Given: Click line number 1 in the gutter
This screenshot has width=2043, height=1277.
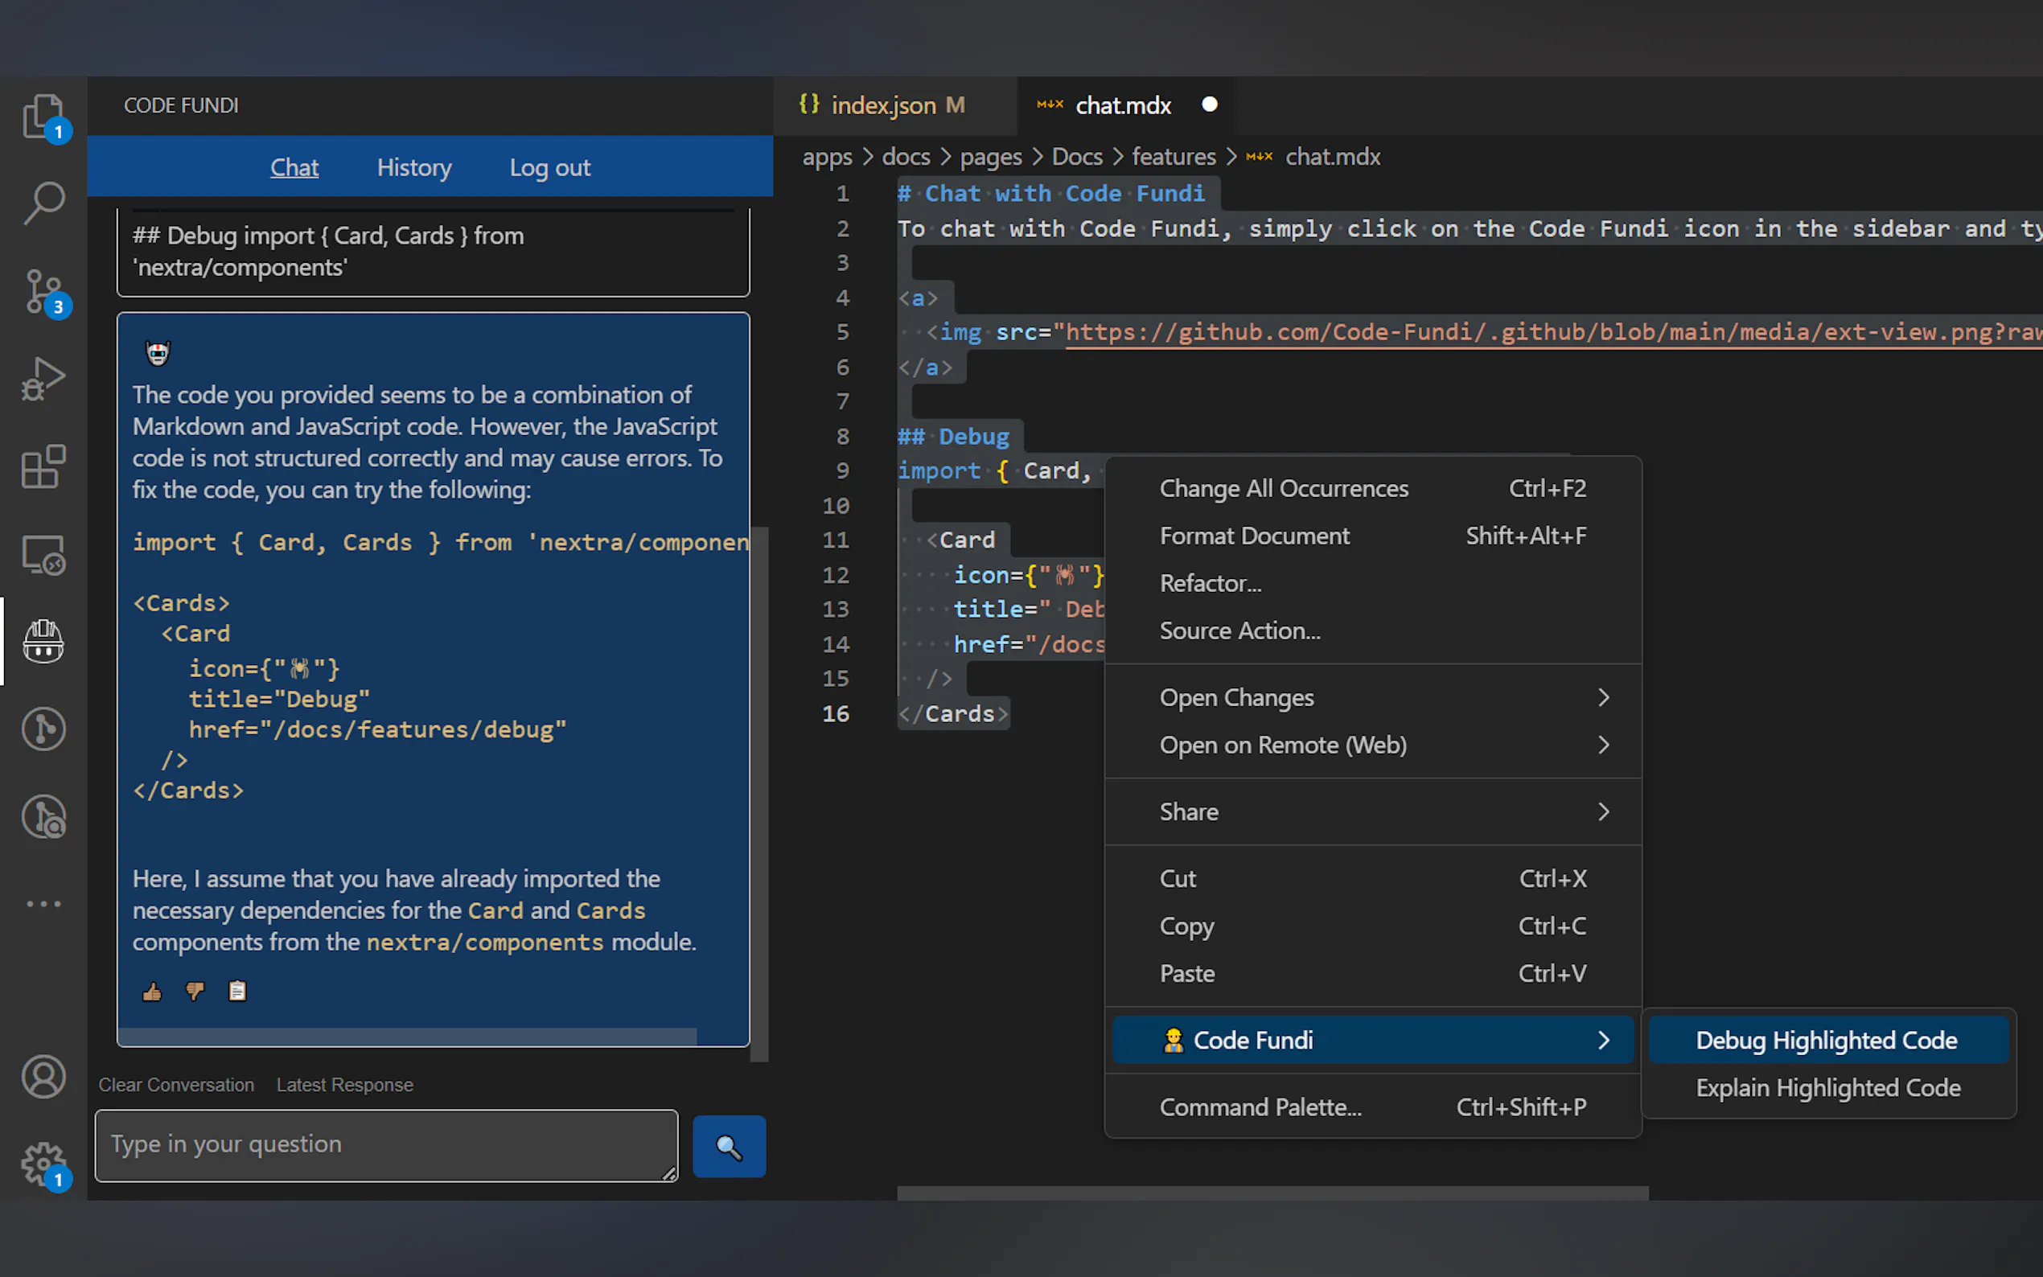Looking at the screenshot, I should [842, 194].
